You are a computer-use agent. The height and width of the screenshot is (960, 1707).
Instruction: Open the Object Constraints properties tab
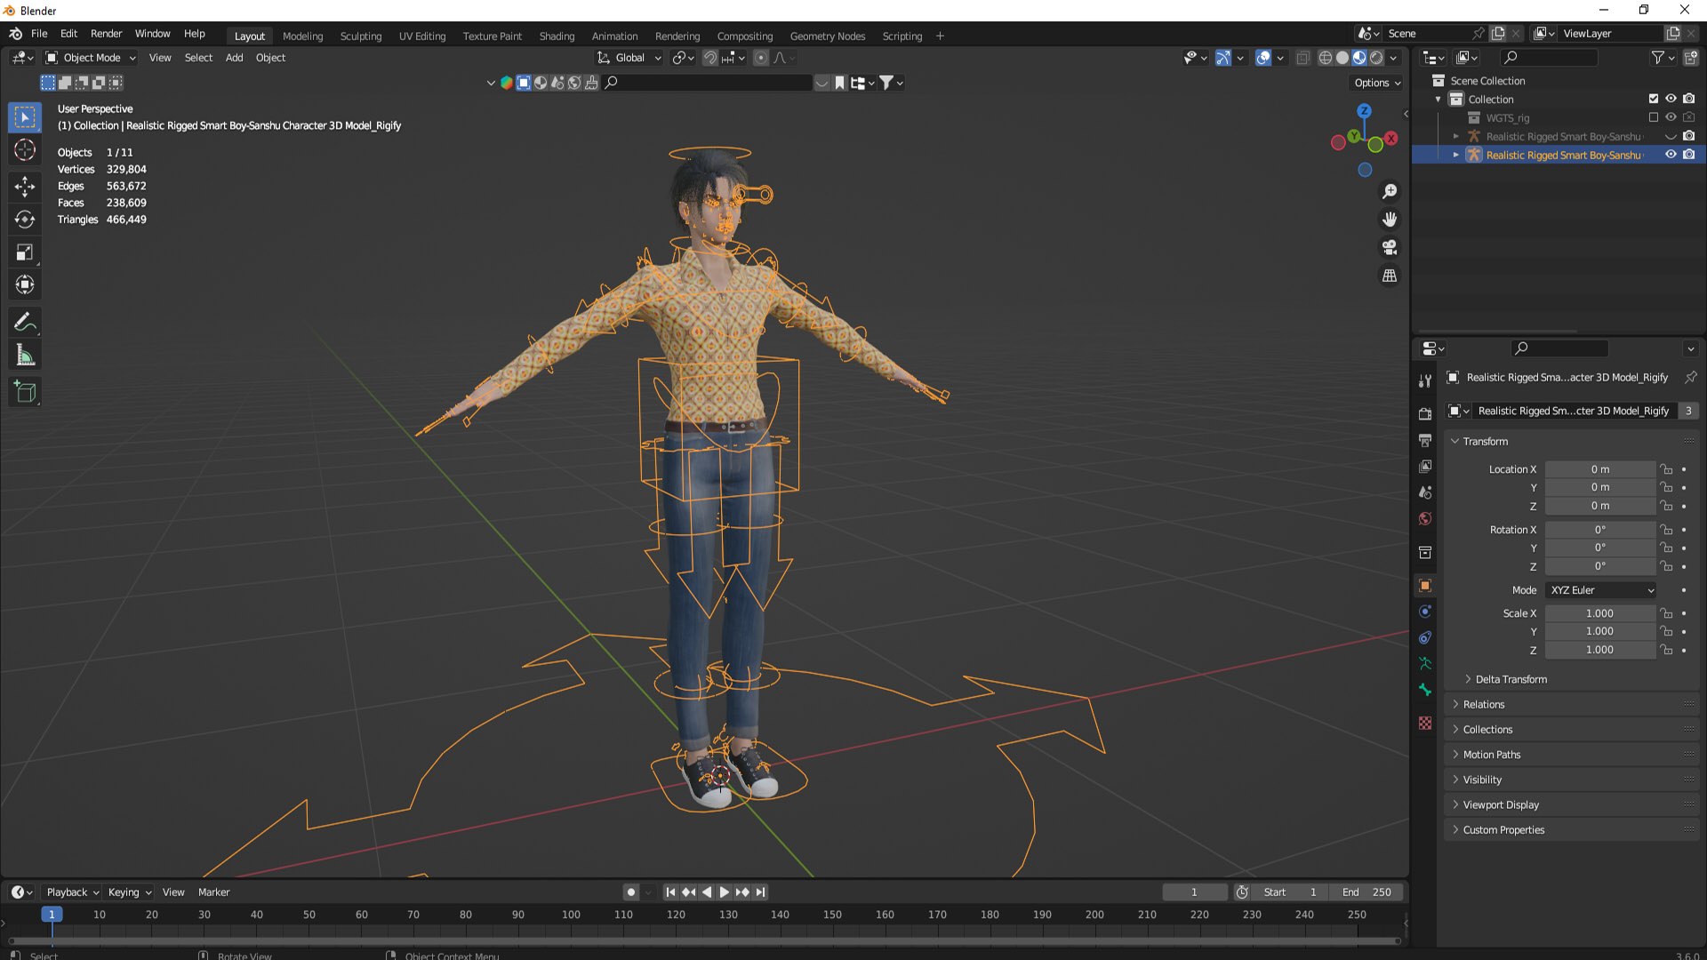click(1425, 637)
